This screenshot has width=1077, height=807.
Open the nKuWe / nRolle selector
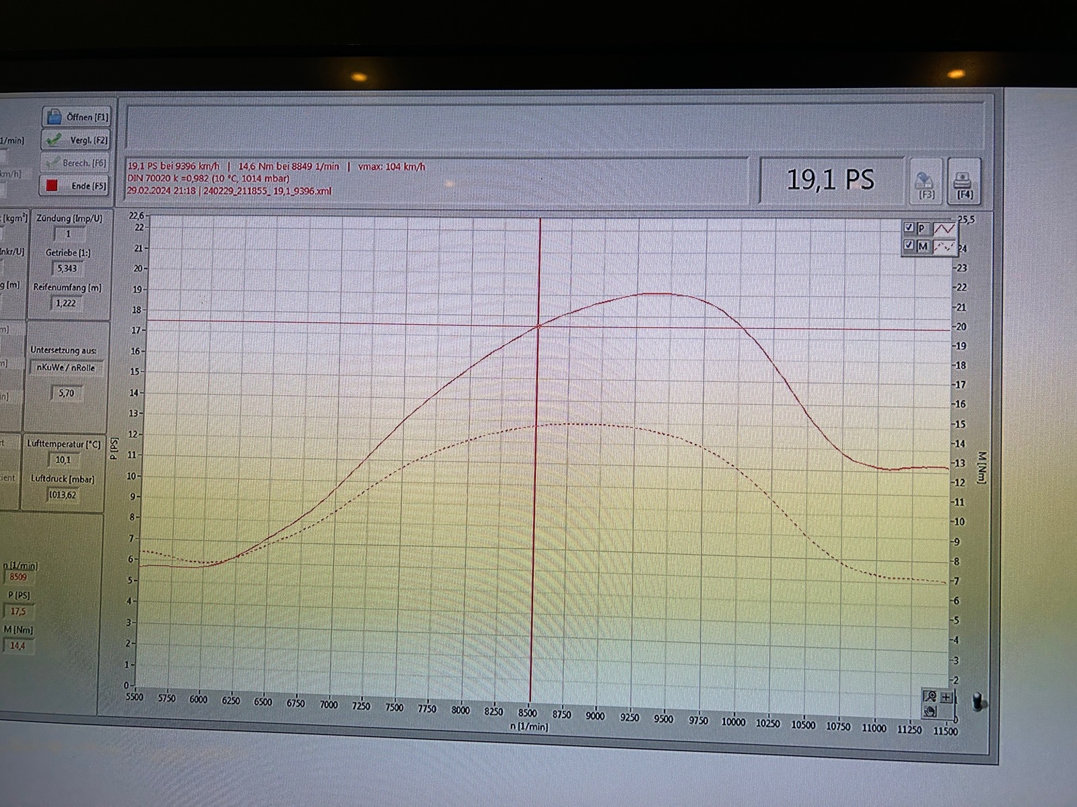pyautogui.click(x=66, y=368)
